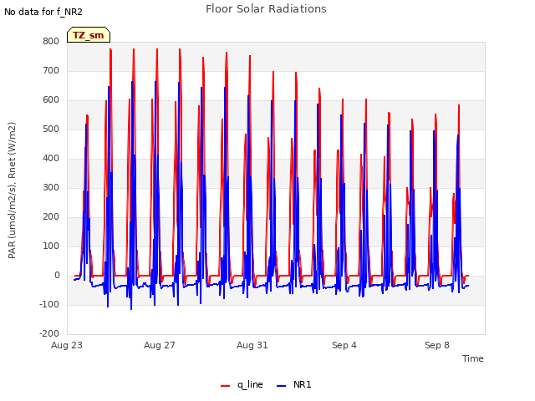Click the PAR, Rnet y-axis title
This screenshot has height=401, width=535.
pos(12,190)
